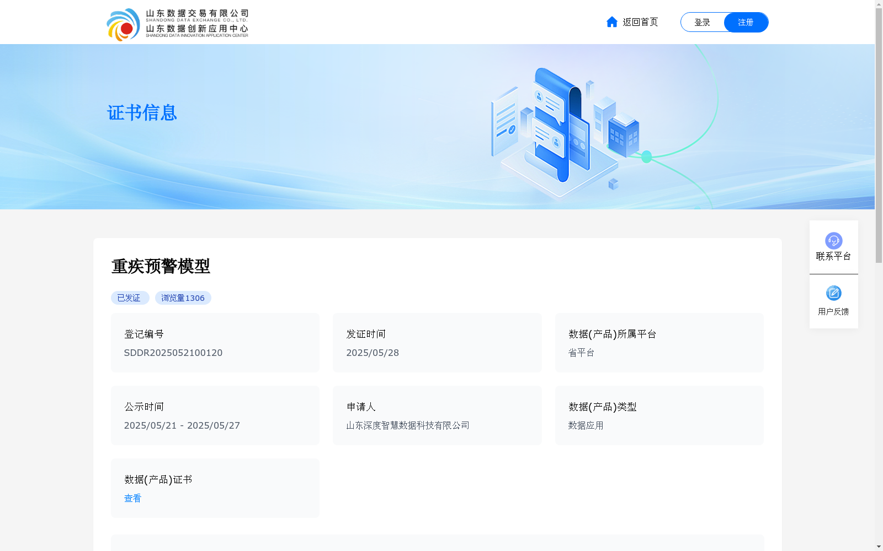Click the banner illustration of documents
883x551 pixels.
coord(566,132)
